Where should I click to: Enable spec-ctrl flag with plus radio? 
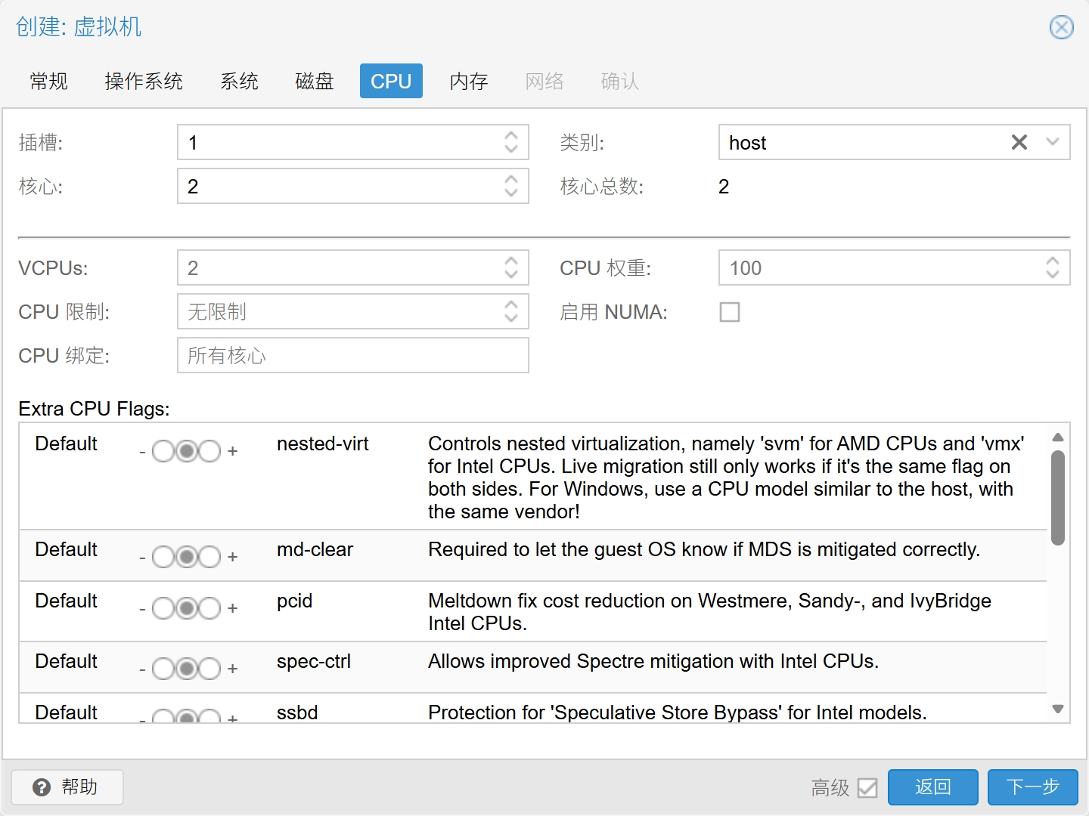[x=209, y=669]
